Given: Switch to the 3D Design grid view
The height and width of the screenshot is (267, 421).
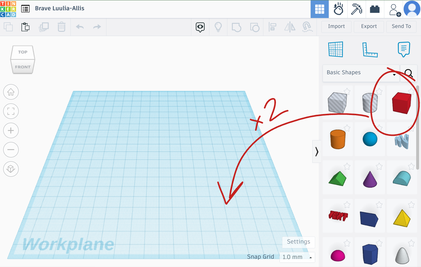Looking at the screenshot, I should click(320, 9).
